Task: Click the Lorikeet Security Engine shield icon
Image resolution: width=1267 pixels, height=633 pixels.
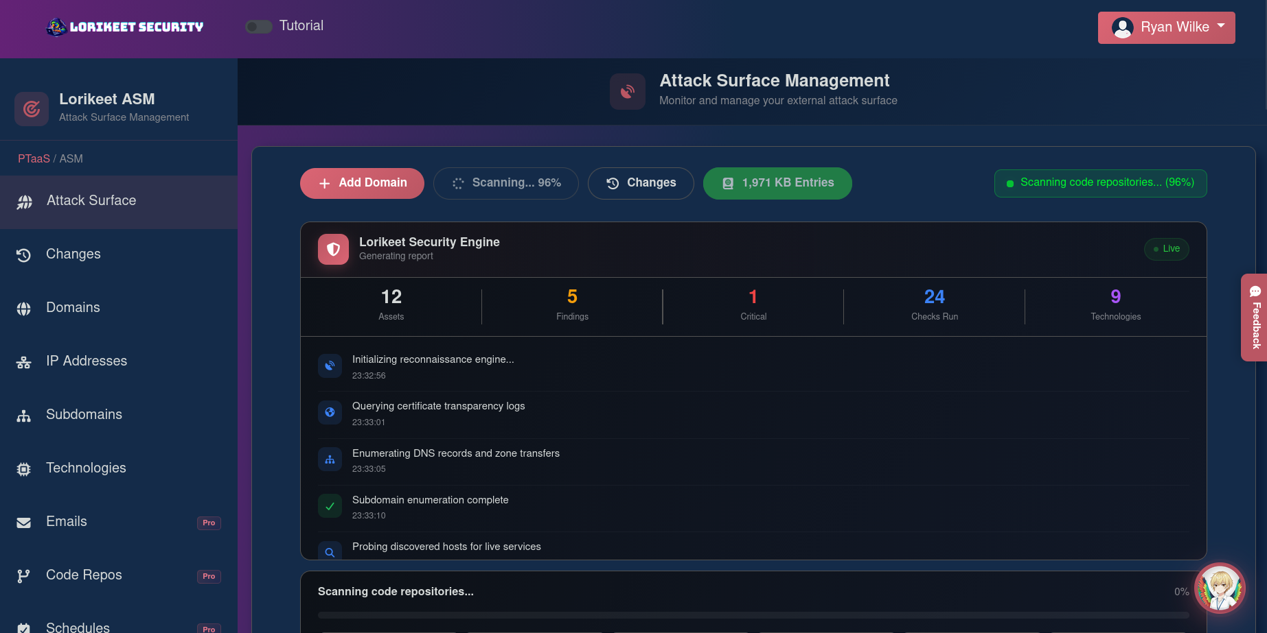Action: (x=333, y=249)
